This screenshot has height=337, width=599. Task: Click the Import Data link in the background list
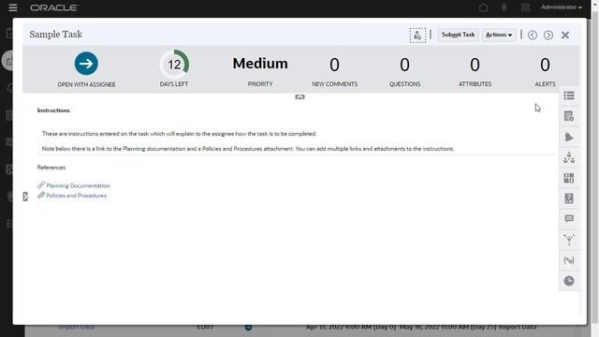pyautogui.click(x=77, y=327)
